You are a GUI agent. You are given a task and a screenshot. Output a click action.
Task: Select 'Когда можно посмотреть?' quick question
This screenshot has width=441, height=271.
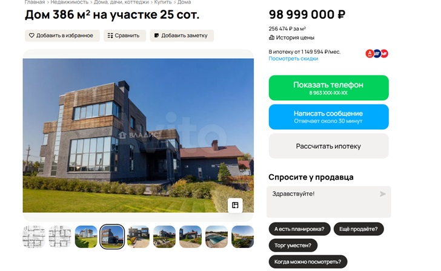pos(308,262)
